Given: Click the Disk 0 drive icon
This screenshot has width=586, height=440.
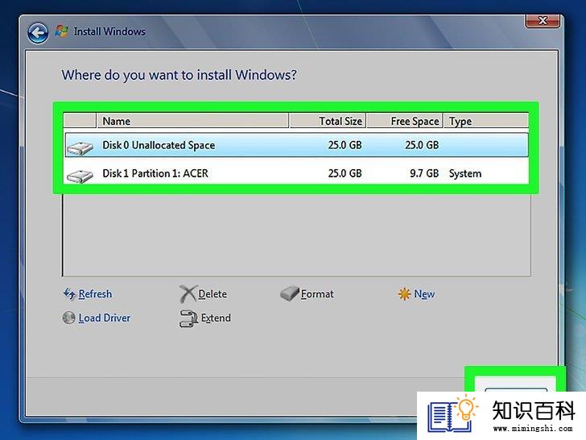Looking at the screenshot, I should pos(80,147).
